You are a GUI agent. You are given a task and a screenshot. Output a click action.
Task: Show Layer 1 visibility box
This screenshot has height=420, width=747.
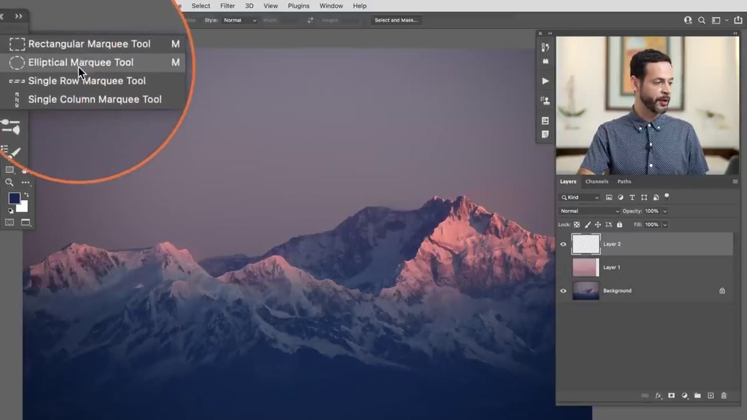click(563, 267)
